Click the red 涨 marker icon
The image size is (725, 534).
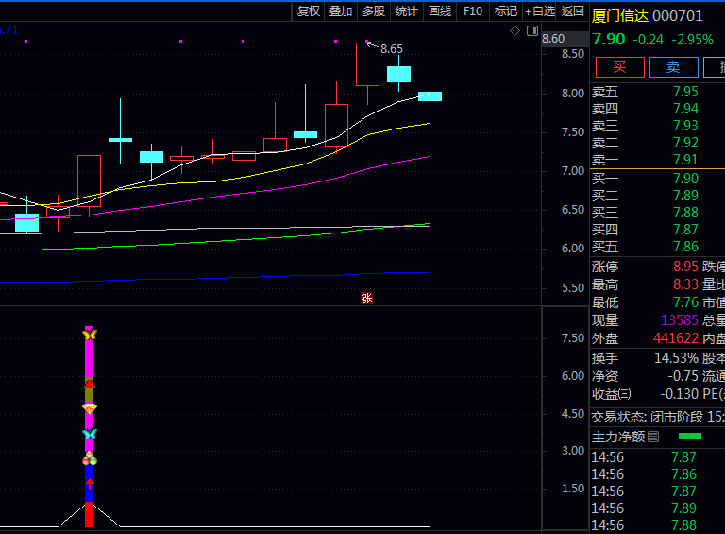point(366,299)
